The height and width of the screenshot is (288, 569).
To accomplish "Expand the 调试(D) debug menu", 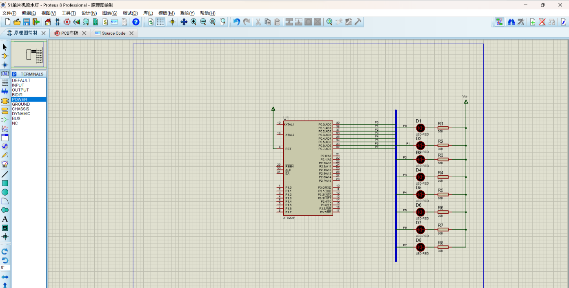I will click(x=130, y=13).
